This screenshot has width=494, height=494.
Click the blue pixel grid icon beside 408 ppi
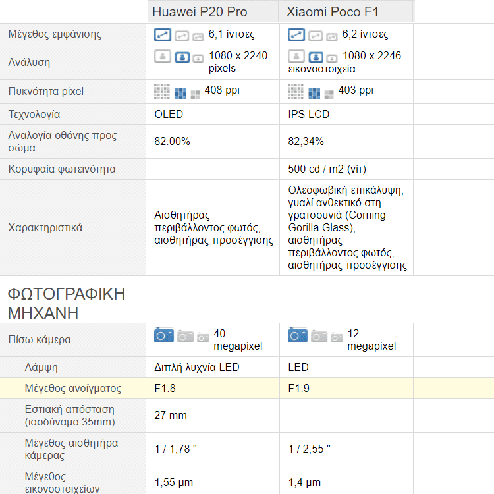[x=180, y=94]
